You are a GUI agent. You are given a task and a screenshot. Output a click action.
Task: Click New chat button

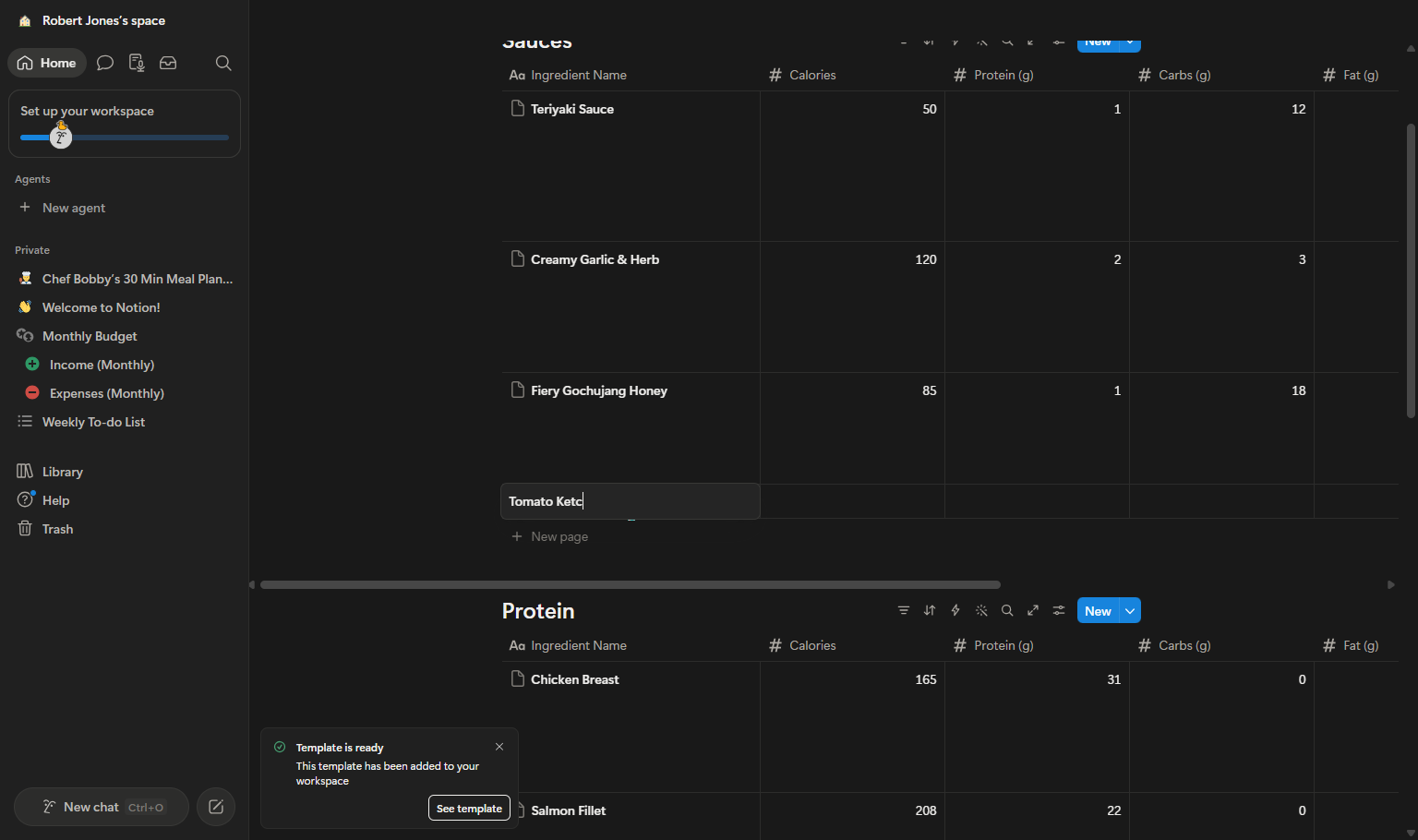[102, 807]
